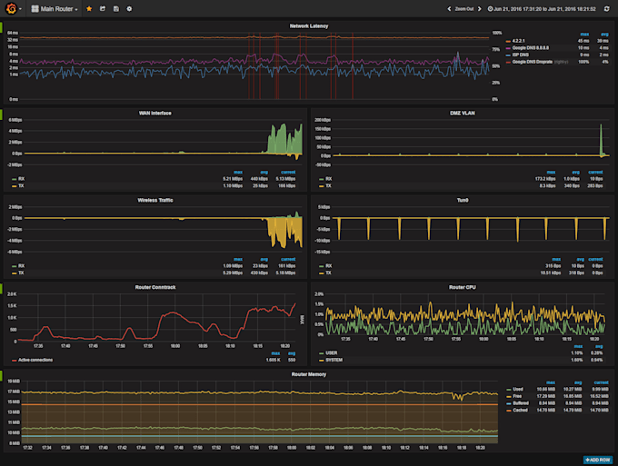
Task: Open the DMZ VLAN panel title menu
Action: coord(463,113)
